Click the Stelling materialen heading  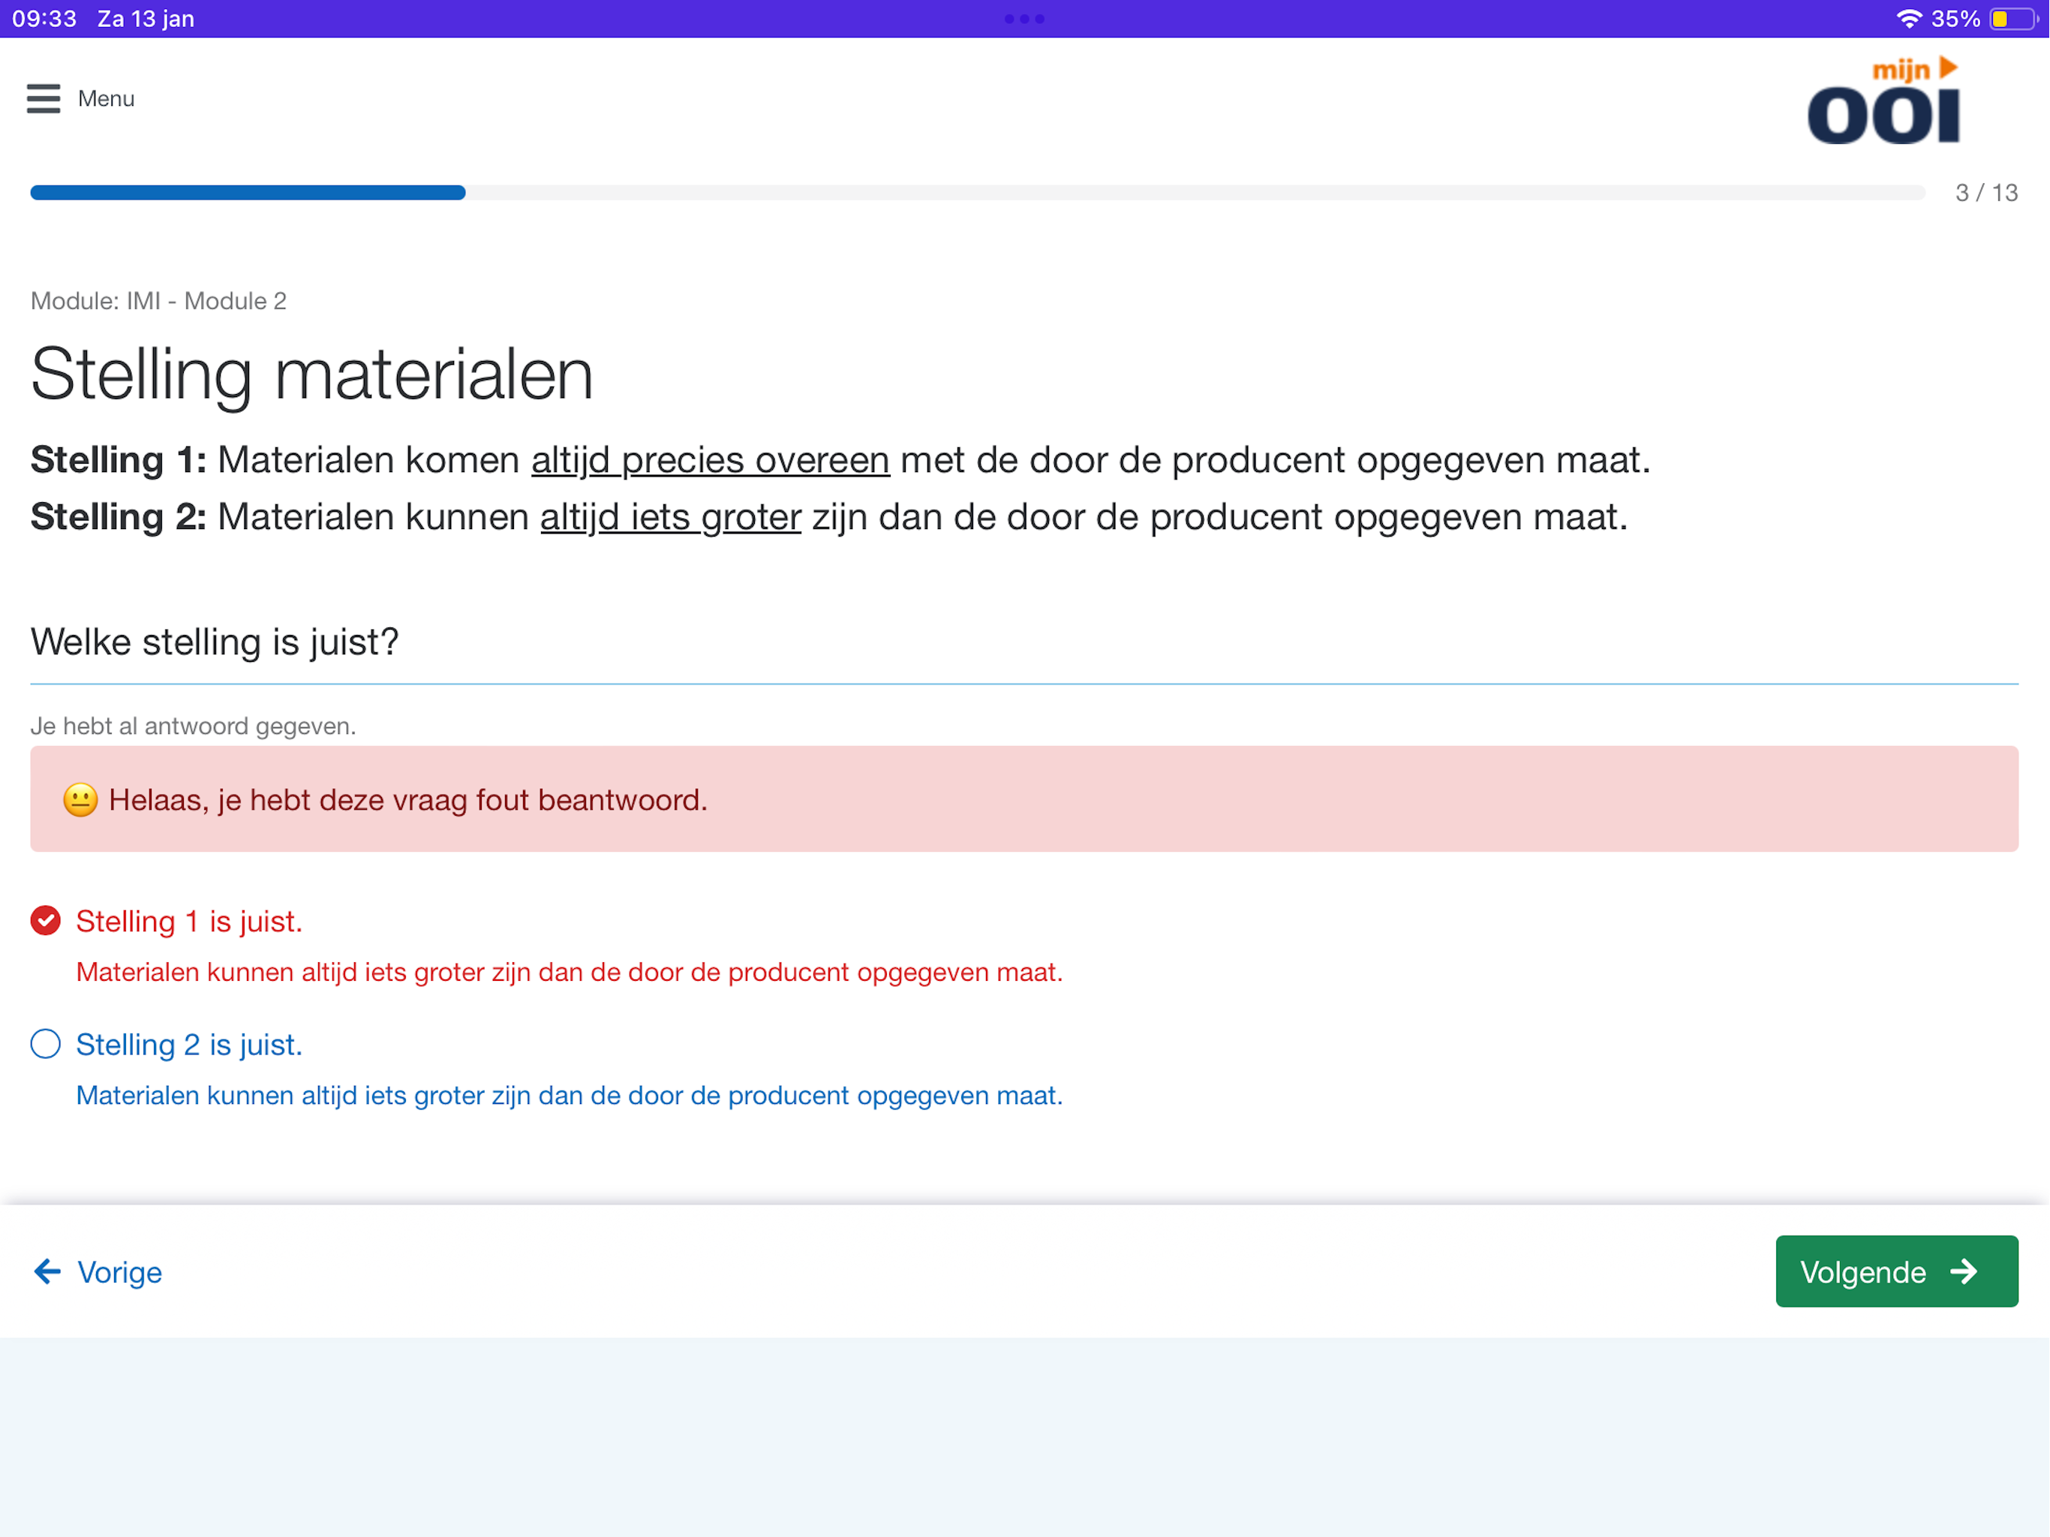[311, 374]
